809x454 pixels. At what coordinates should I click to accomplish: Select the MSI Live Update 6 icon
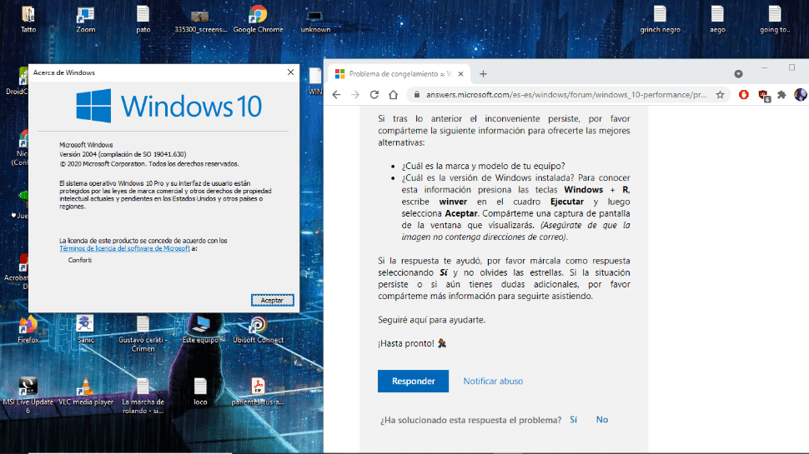coord(28,396)
